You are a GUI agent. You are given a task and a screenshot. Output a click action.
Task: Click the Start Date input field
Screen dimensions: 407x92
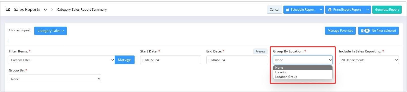click(171, 60)
